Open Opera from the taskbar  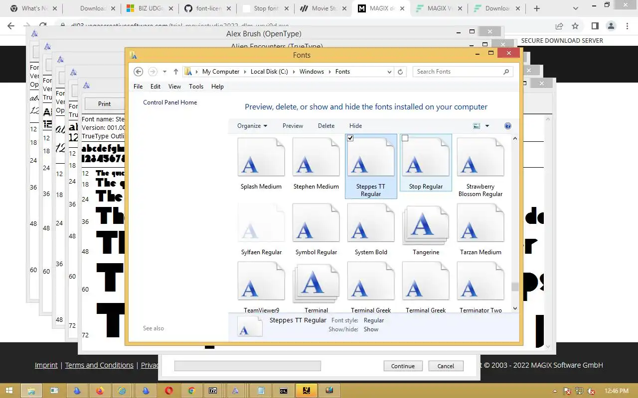(169, 391)
